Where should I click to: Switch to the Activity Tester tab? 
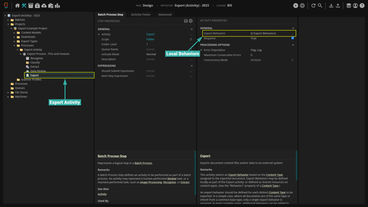141,14
